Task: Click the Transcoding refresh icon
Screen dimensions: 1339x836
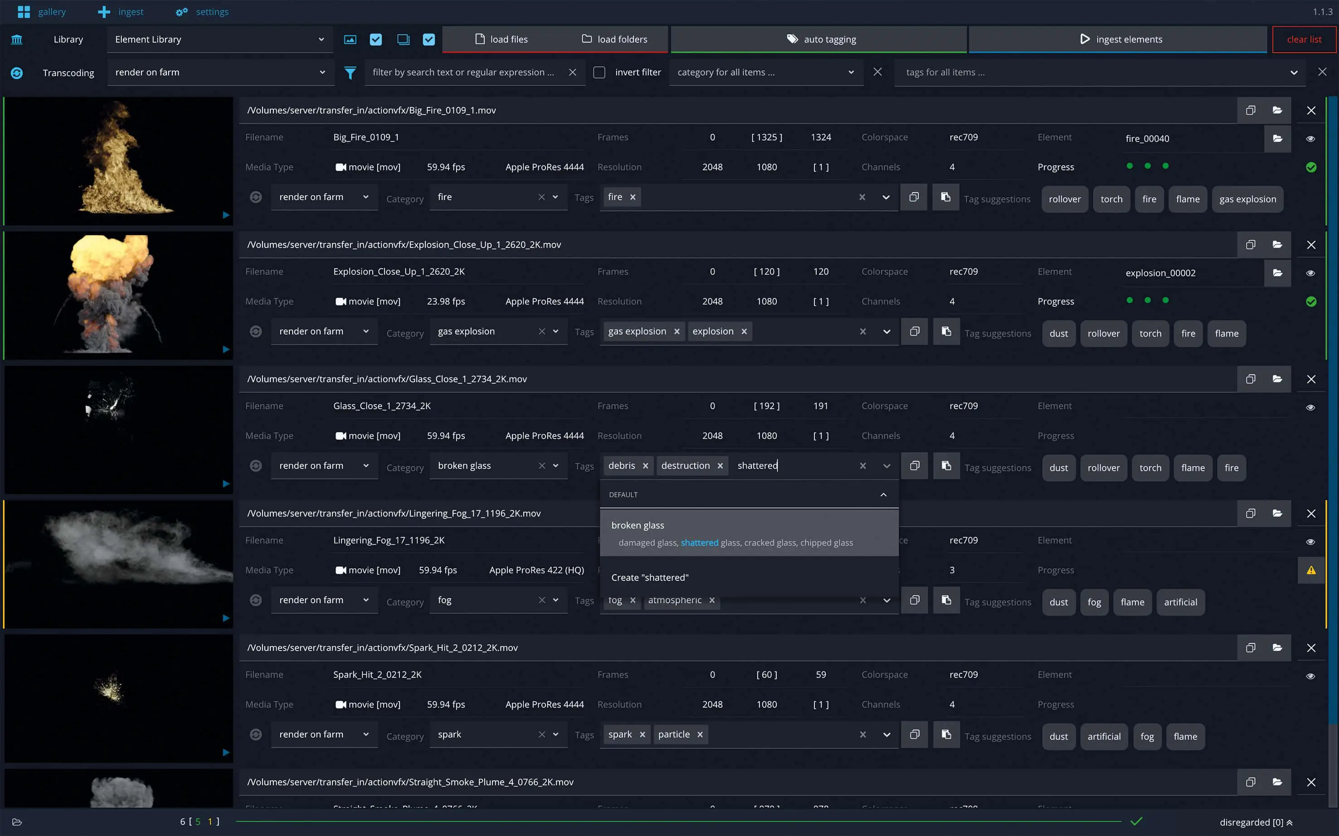Action: tap(17, 72)
